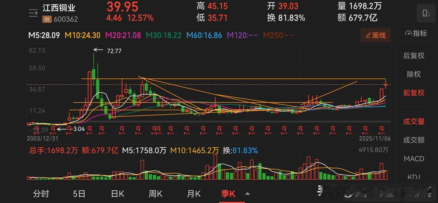Tap volume panel M5:1758.0万 label
The height and width of the screenshot is (203, 438).
(x=144, y=150)
